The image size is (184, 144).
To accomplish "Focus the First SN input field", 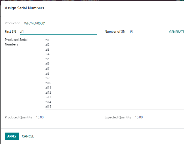I will click(x=58, y=32).
